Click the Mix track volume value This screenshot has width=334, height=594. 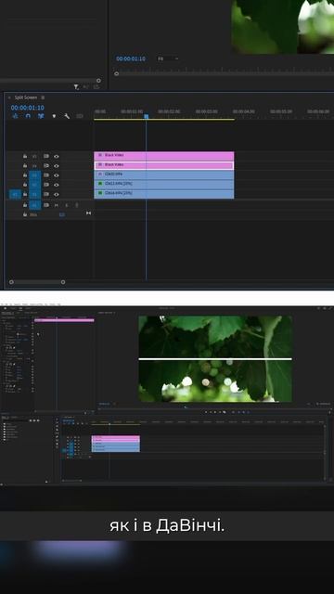[x=62, y=214]
